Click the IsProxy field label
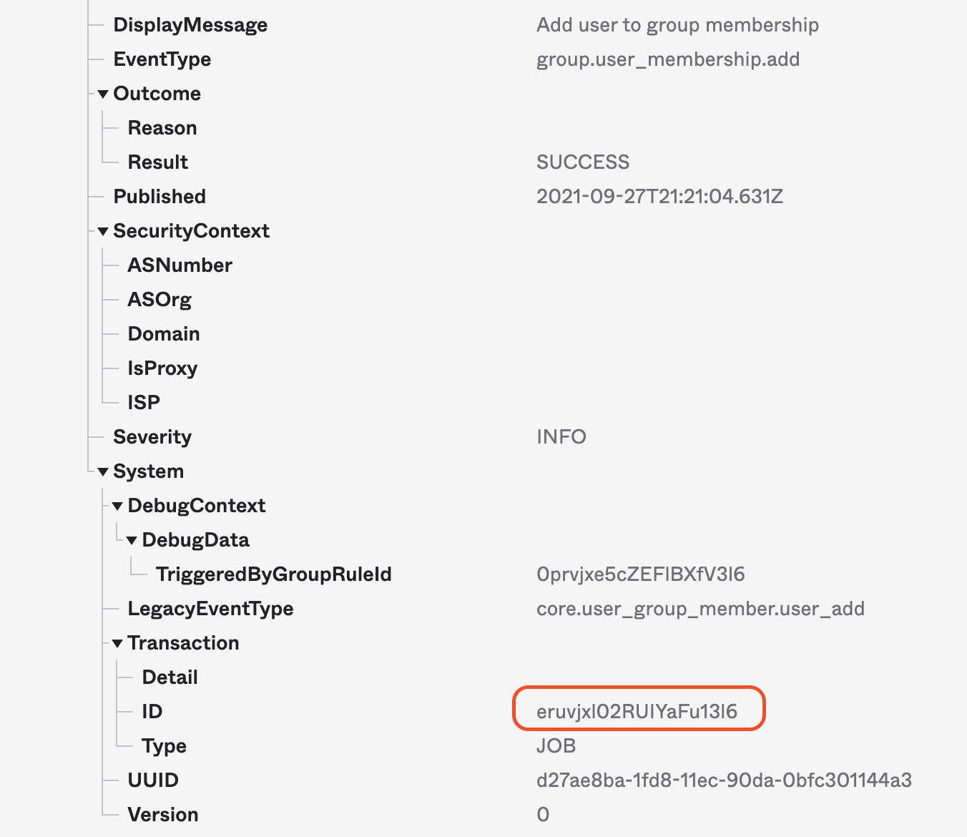Image resolution: width=967 pixels, height=837 pixels. [162, 368]
